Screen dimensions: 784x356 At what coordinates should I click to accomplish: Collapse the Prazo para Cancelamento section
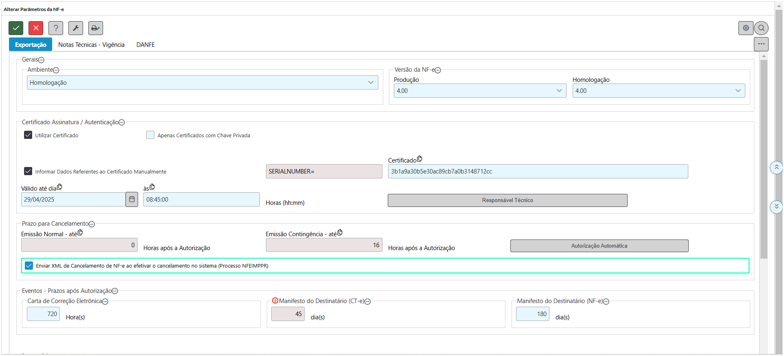coord(92,224)
